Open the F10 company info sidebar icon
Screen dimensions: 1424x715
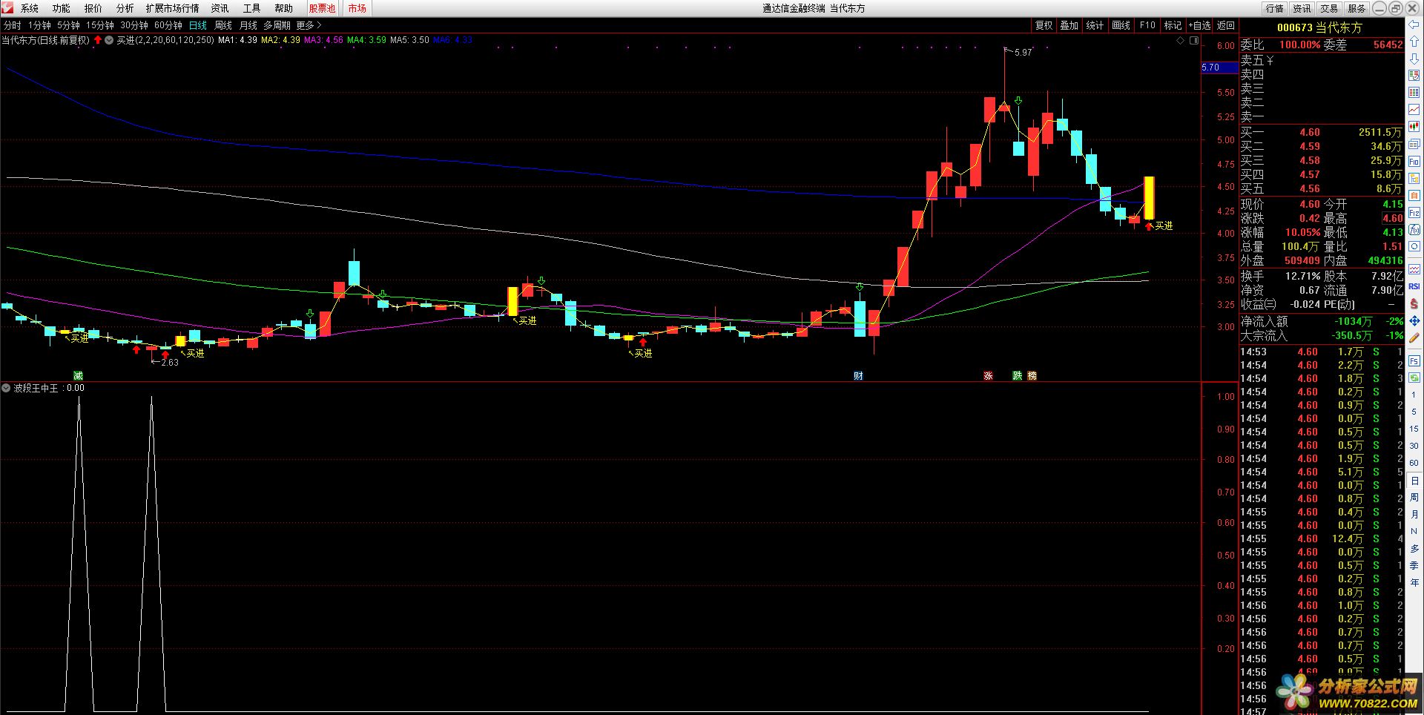pyautogui.click(x=1414, y=161)
